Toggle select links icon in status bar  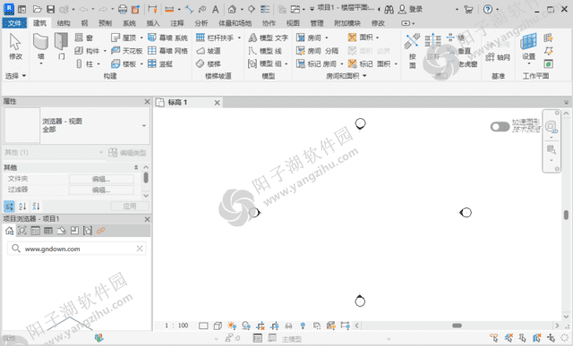[x=493, y=338]
